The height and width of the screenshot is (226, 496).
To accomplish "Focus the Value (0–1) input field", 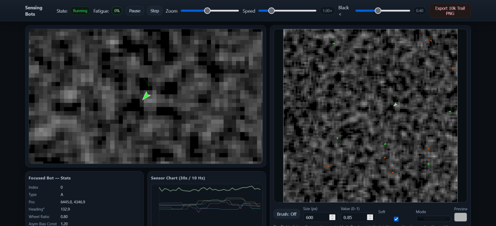I will pos(358,217).
